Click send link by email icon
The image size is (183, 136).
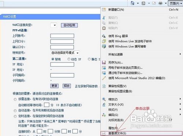point(104,73)
